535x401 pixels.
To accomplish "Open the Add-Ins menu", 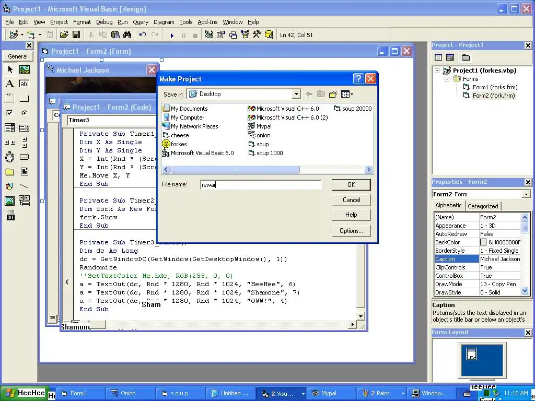I will click(x=207, y=22).
